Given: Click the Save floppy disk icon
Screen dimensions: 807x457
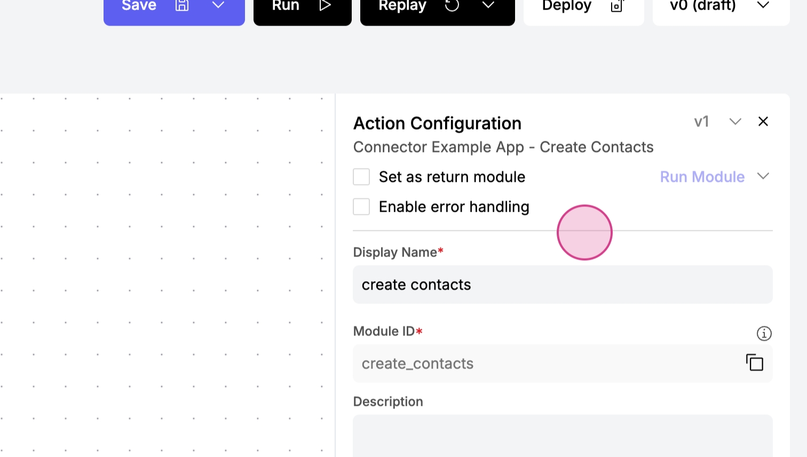Looking at the screenshot, I should click(182, 5).
